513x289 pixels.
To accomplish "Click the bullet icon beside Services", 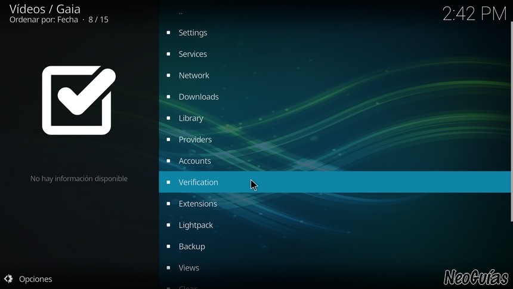I will pos(168,54).
